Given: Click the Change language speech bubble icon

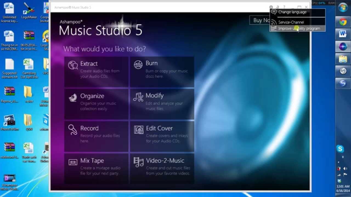Looking at the screenshot, I should 274,12.
